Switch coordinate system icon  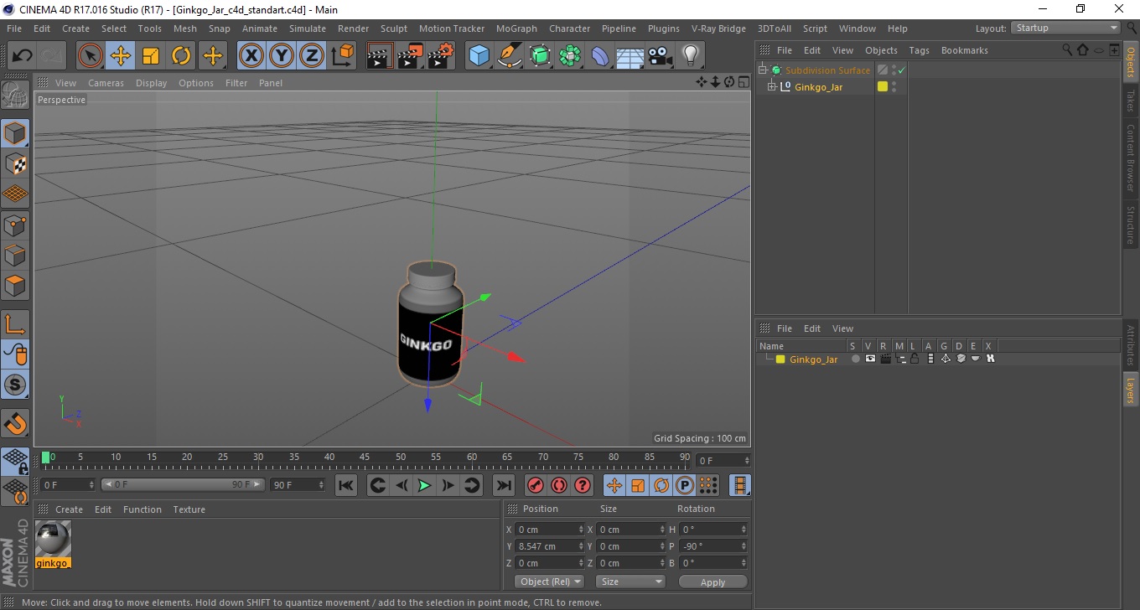342,56
